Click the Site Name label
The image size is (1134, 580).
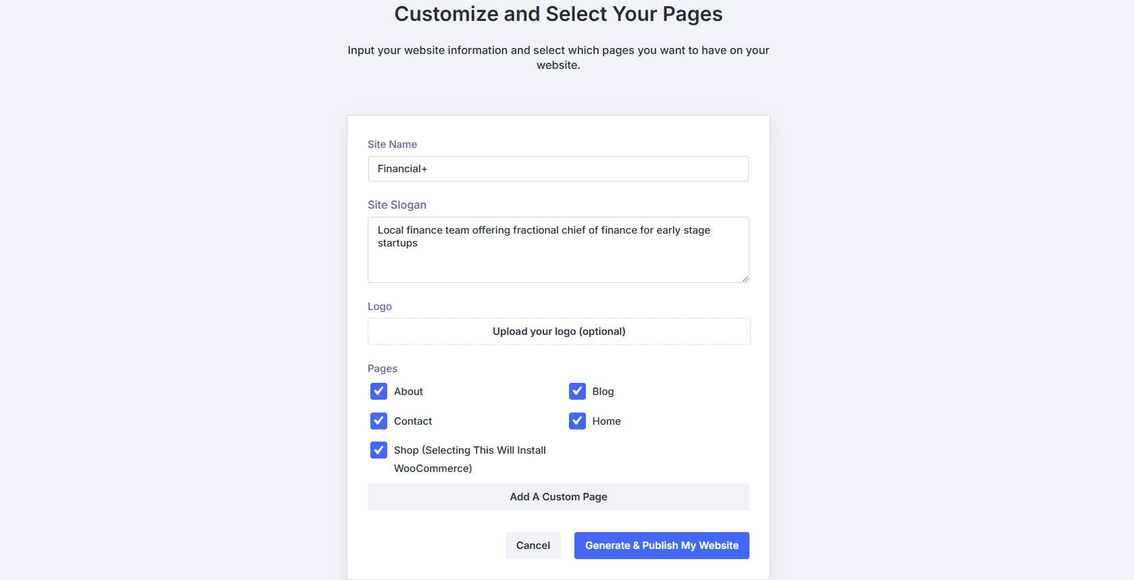click(392, 144)
